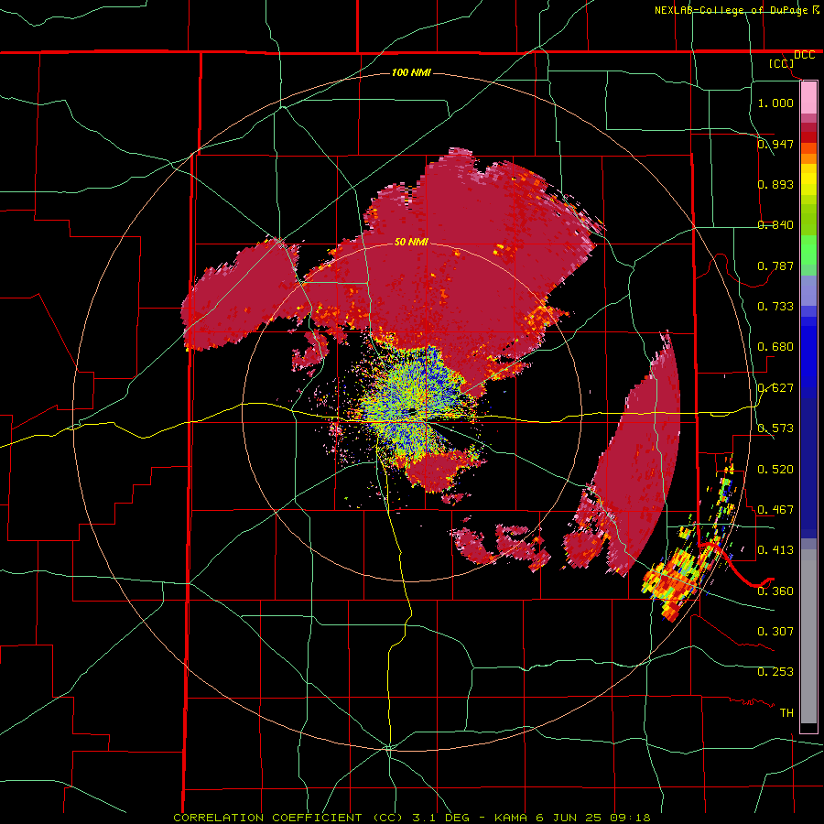This screenshot has width=824, height=824.
Task: Select the 0.573 legend value
Action: click(x=775, y=428)
